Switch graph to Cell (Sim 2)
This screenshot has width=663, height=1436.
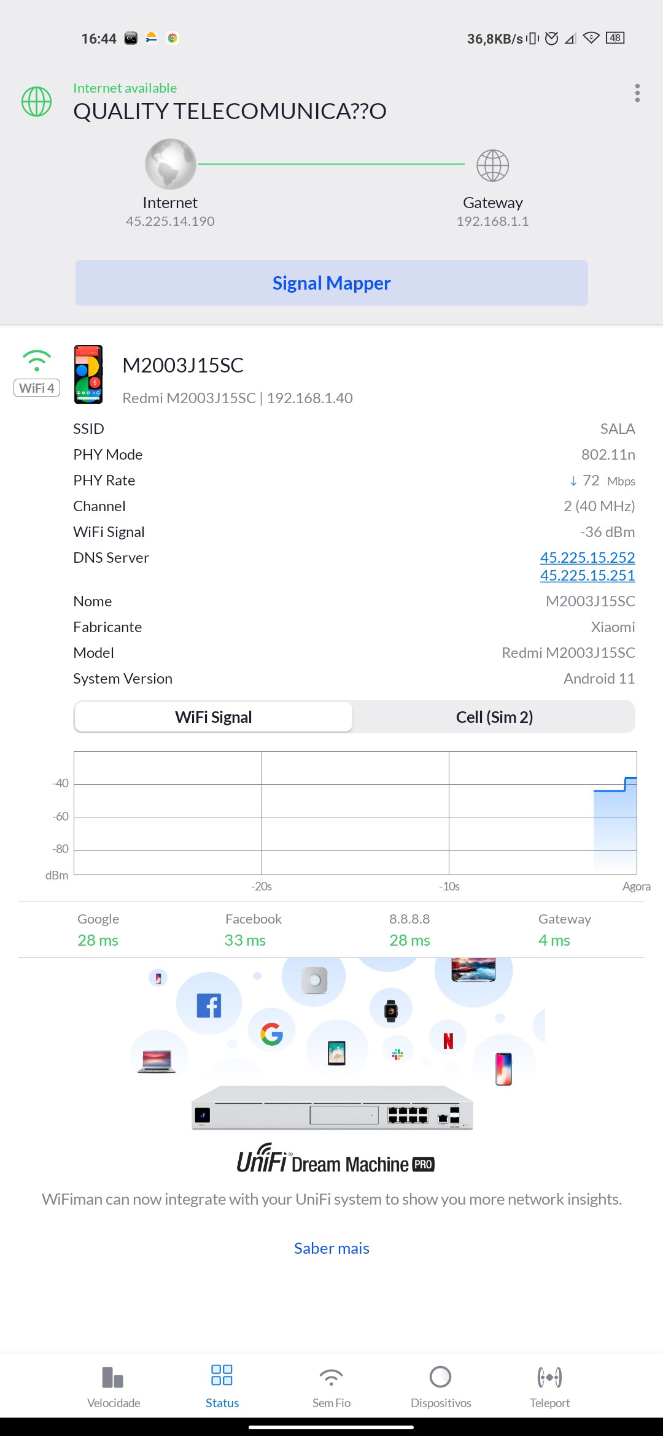pos(494,717)
